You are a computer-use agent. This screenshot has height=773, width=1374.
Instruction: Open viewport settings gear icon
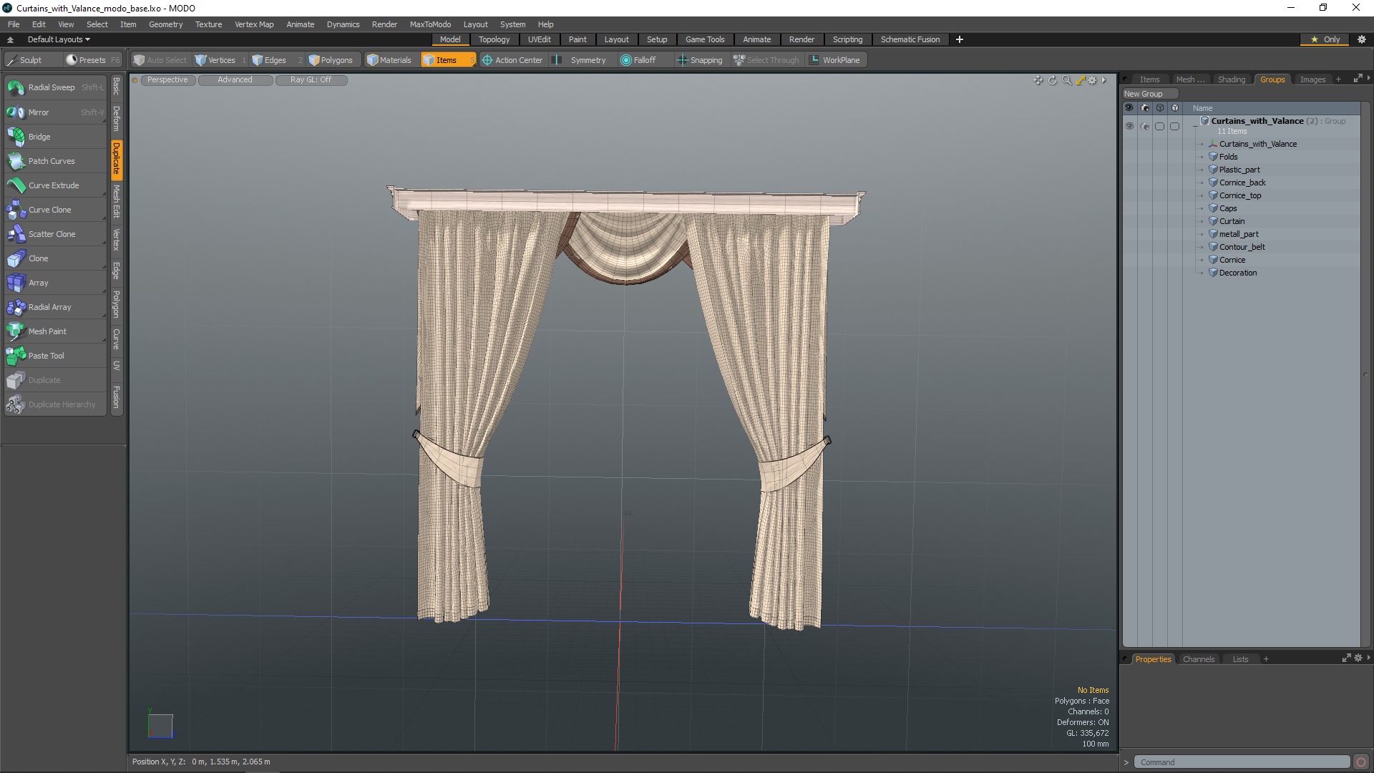pyautogui.click(x=1092, y=80)
